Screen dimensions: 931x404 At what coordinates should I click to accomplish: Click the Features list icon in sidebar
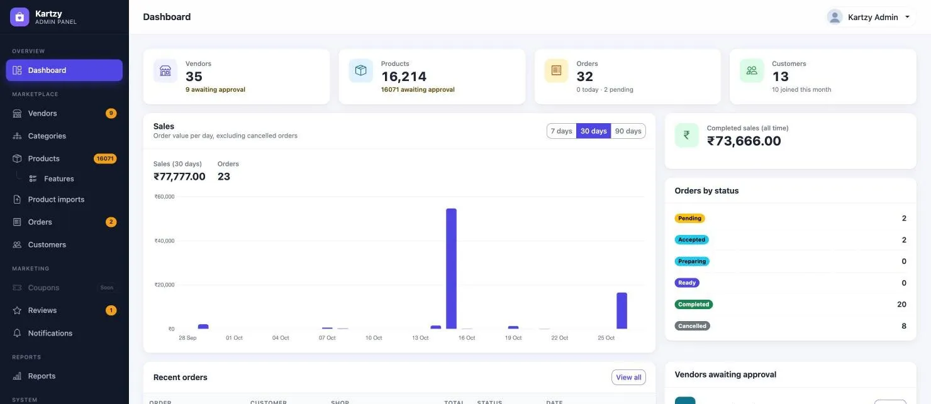tap(33, 179)
